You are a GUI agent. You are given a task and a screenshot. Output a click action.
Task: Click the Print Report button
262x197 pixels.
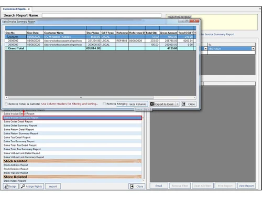225,186
